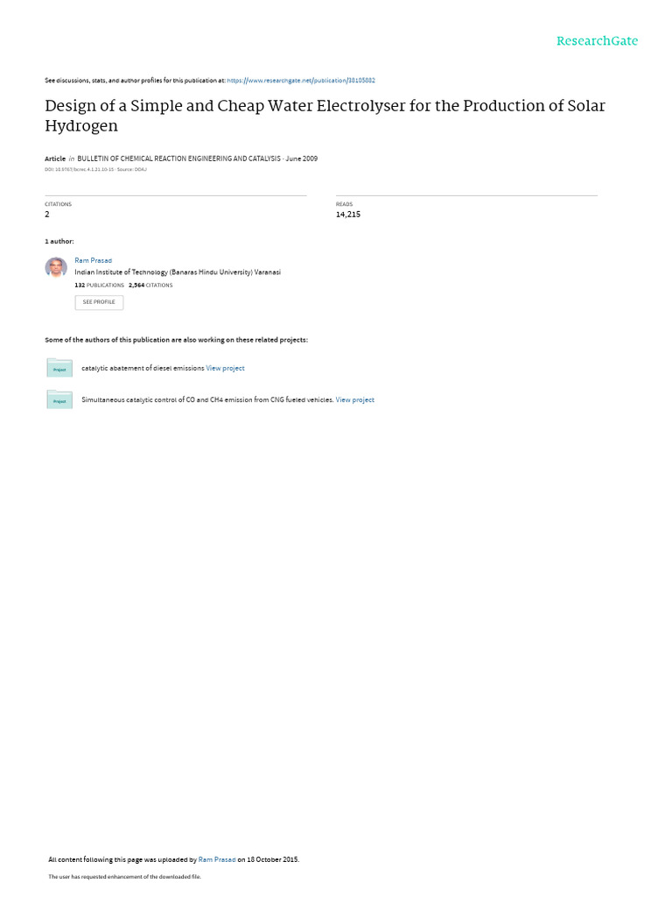Click the ResearchGate logo

tap(597, 41)
